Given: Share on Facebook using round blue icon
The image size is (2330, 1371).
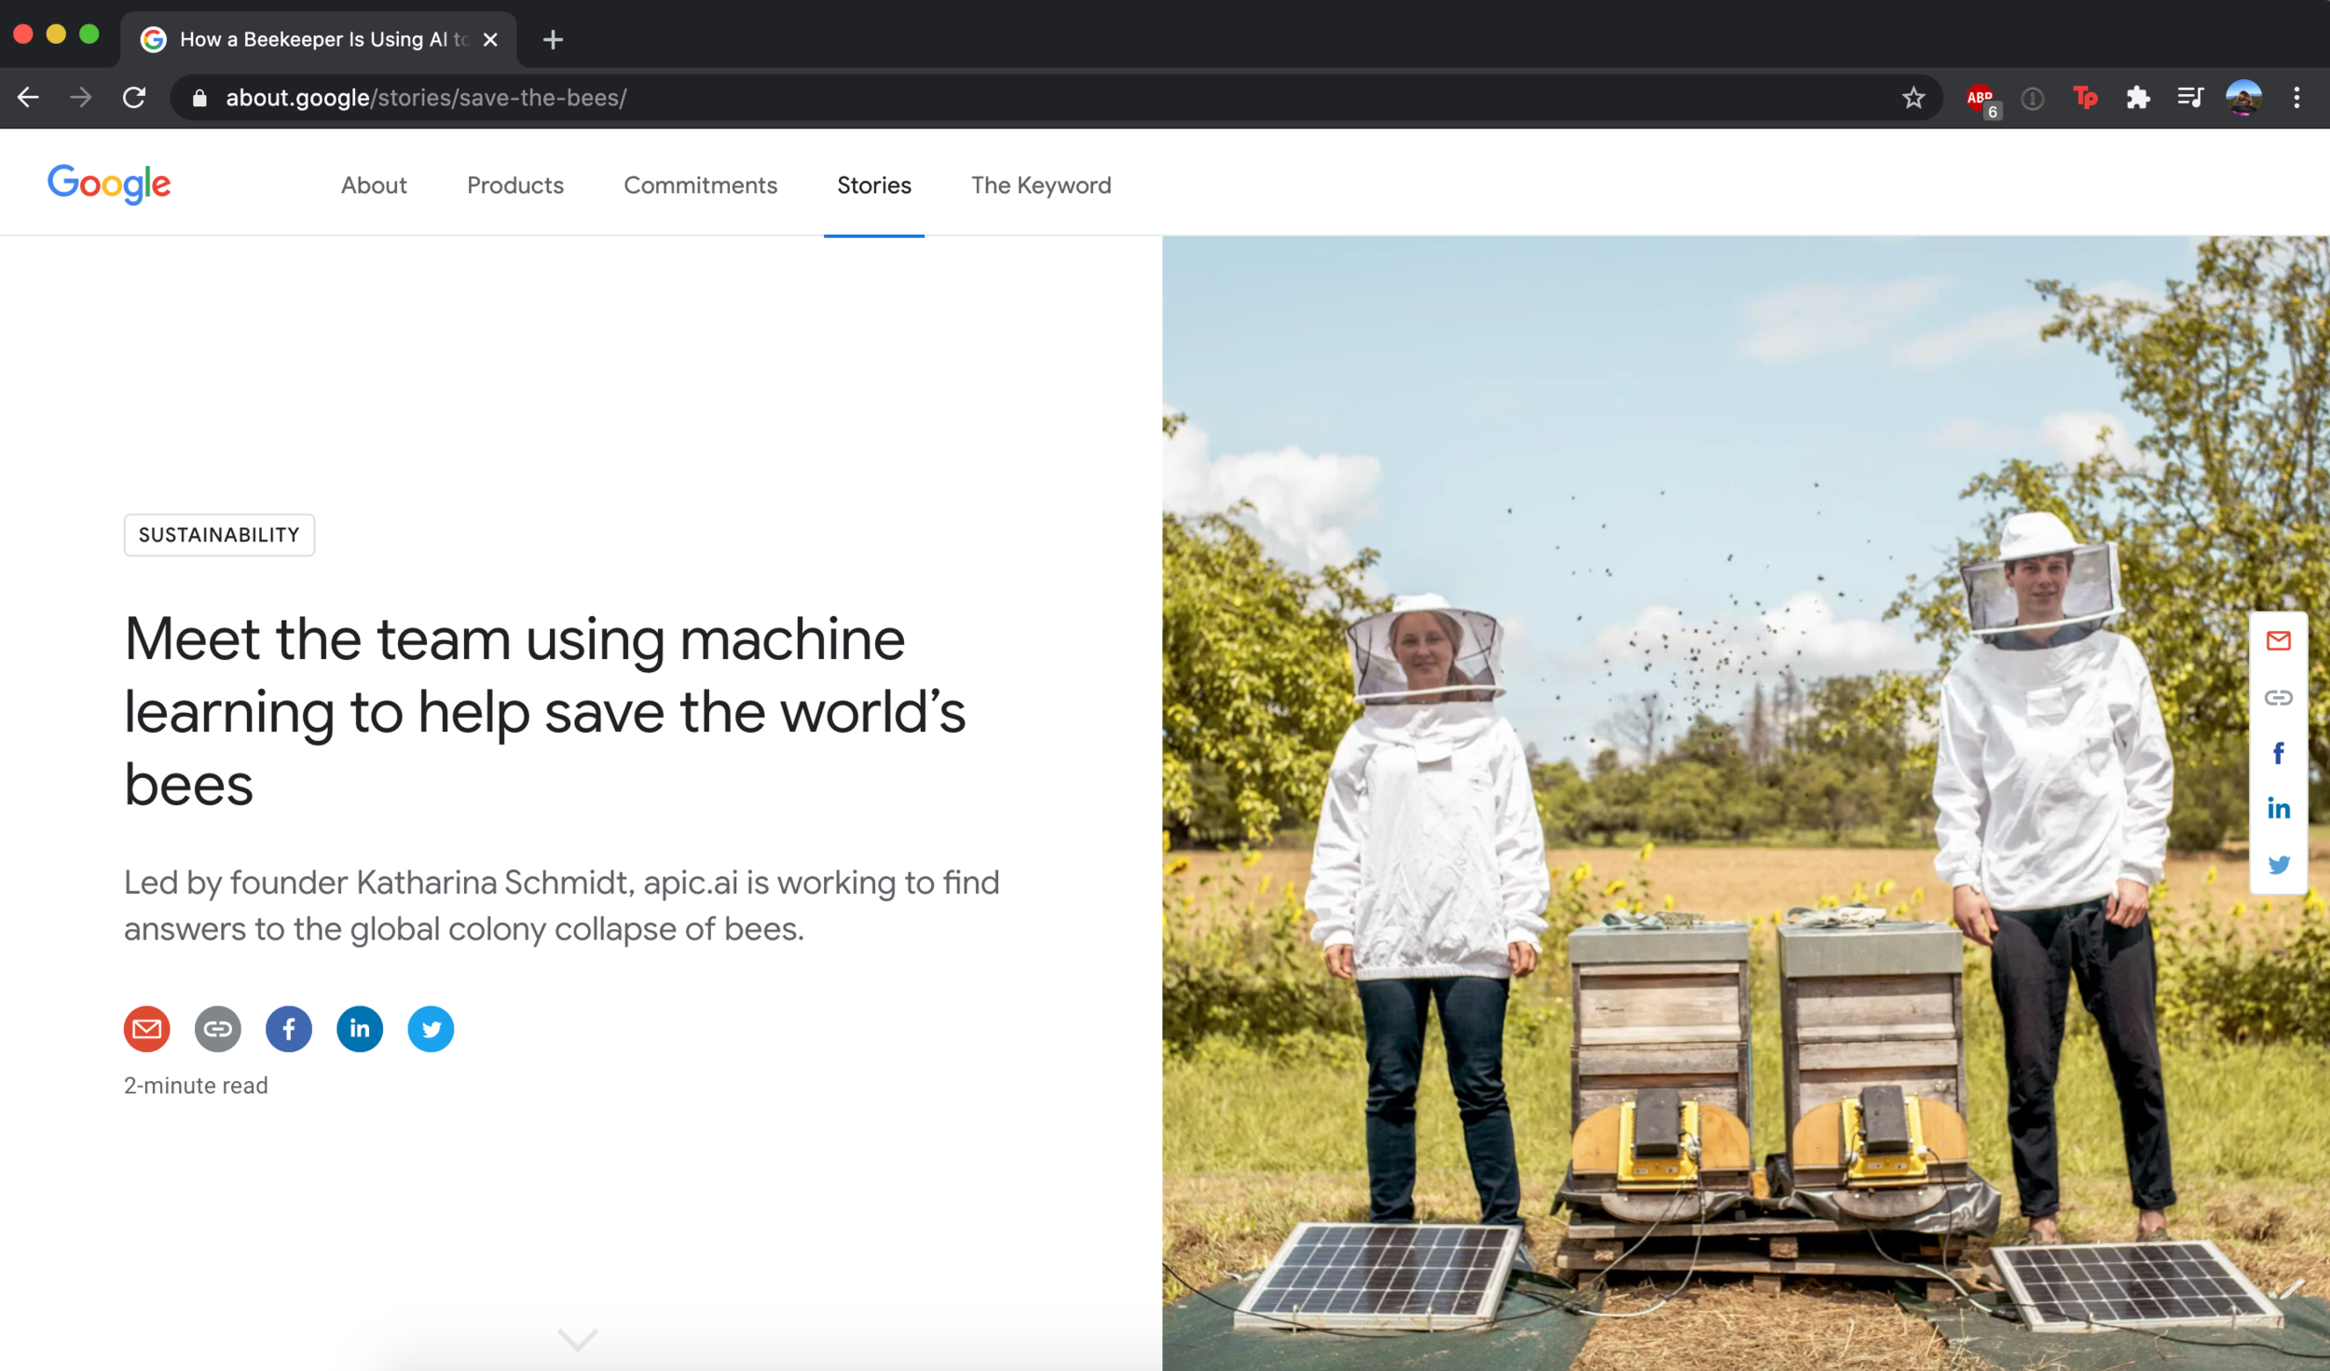Looking at the screenshot, I should coord(289,1029).
